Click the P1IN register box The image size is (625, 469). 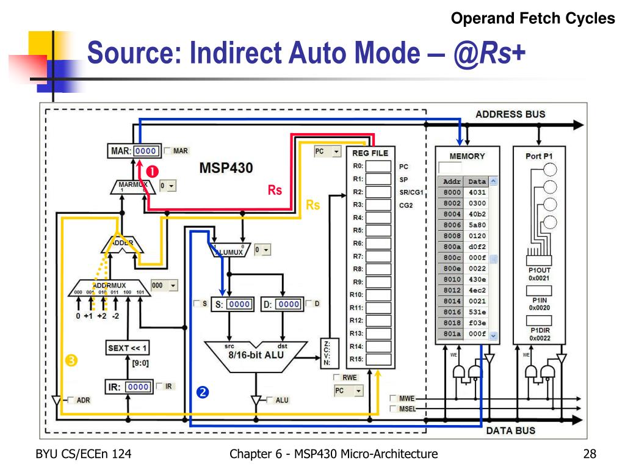coord(539,291)
